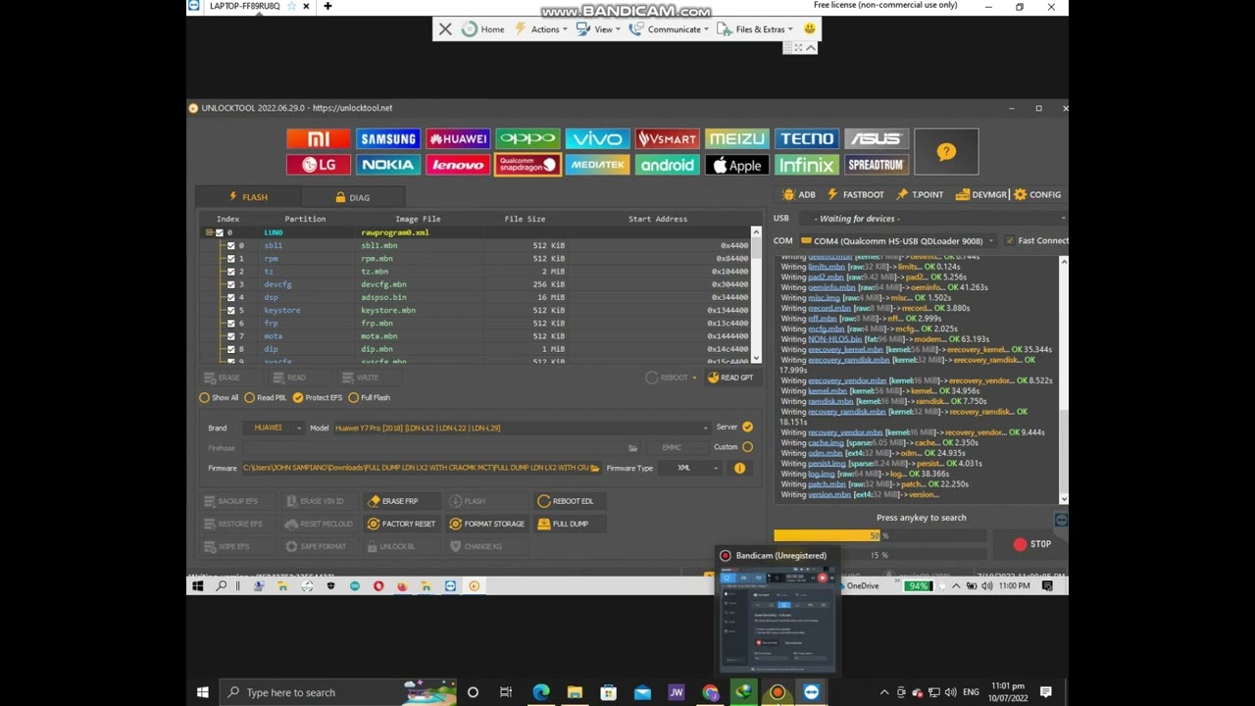Select the Android brand icon
Screen dimensions: 1255x706
(x=667, y=165)
